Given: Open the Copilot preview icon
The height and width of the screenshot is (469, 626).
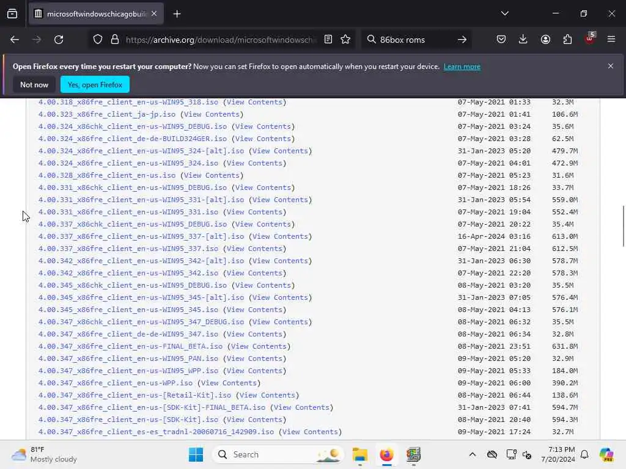Looking at the screenshot, I should 606,454.
